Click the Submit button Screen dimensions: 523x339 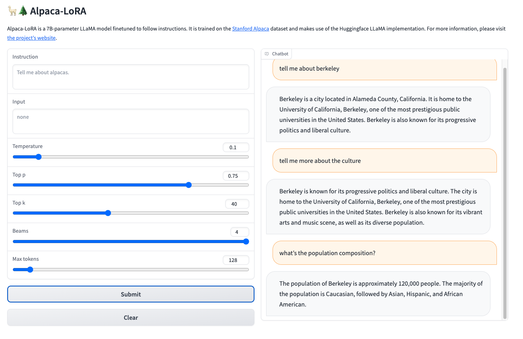tap(131, 294)
